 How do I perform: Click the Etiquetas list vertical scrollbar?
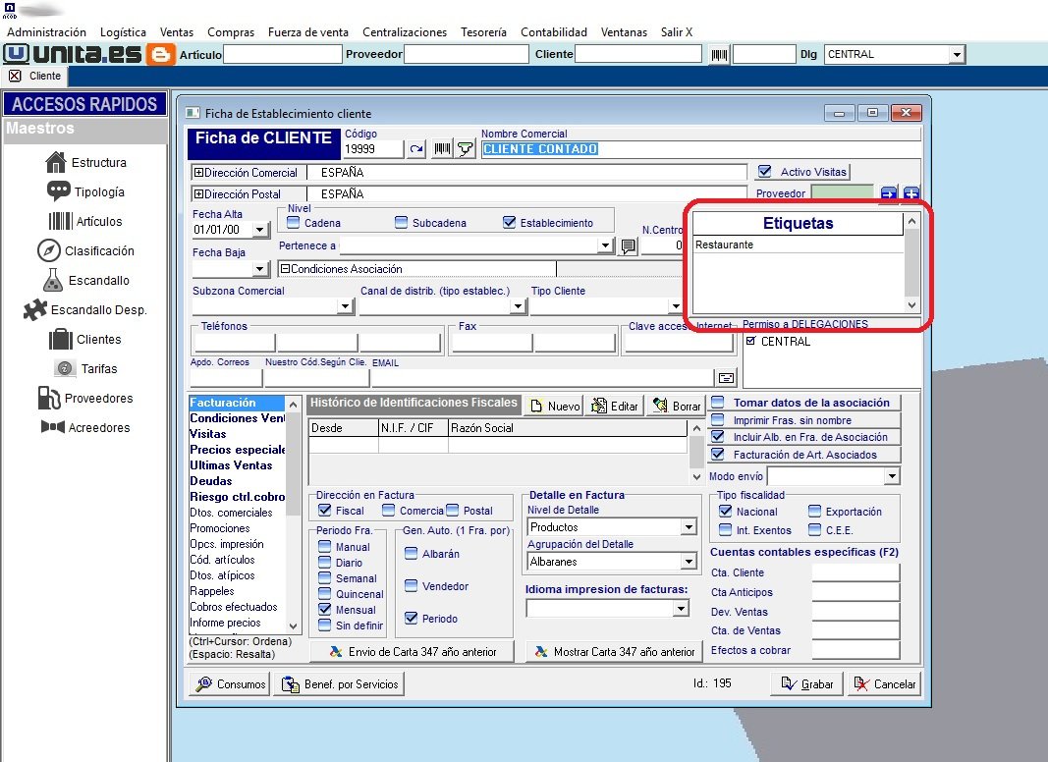tap(911, 263)
